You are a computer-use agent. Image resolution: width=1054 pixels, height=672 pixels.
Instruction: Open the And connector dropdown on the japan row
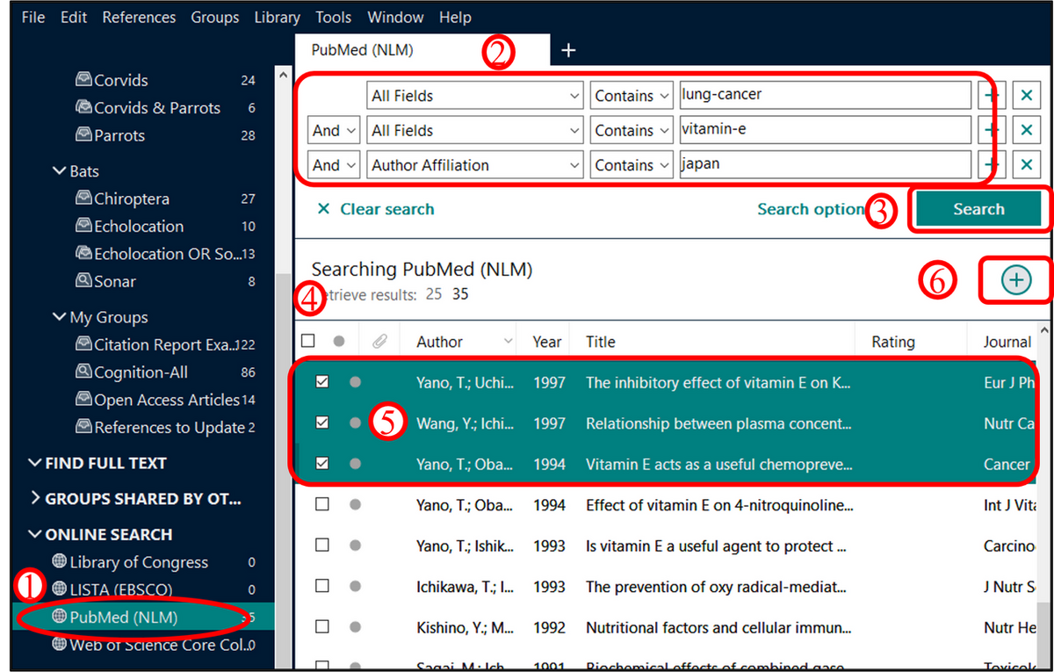tap(333, 164)
